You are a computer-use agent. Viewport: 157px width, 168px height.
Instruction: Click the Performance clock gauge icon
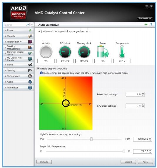[30, 76]
